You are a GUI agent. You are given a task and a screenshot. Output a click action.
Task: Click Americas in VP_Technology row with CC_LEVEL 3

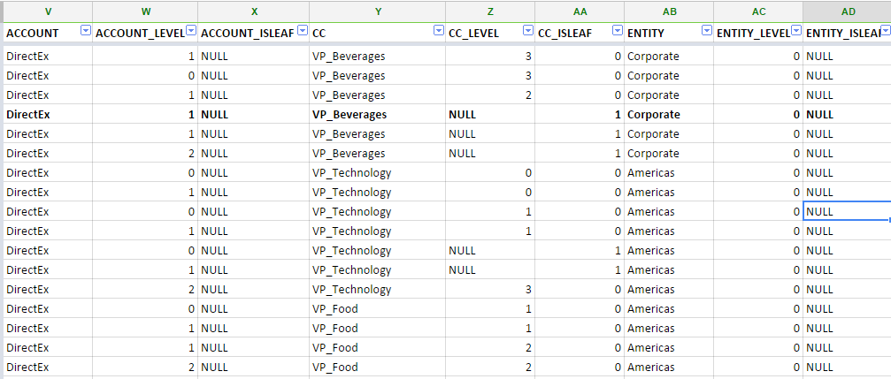pyautogui.click(x=670, y=289)
